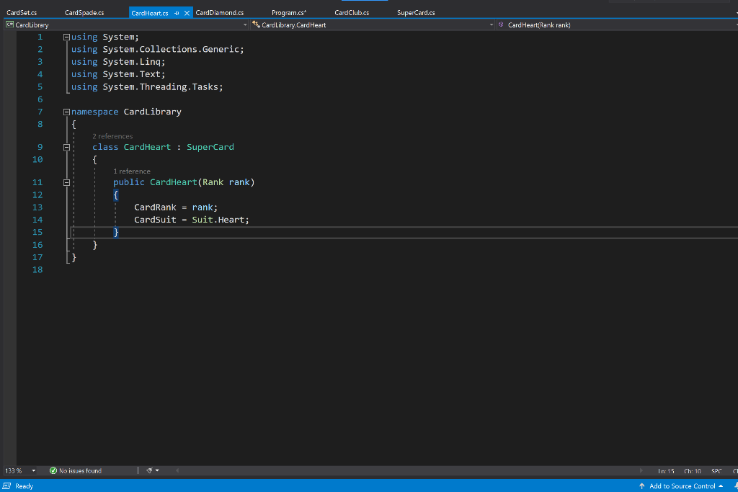The height and width of the screenshot is (492, 738).
Task: Pin the CardHeart.cs tab
Action: click(177, 13)
